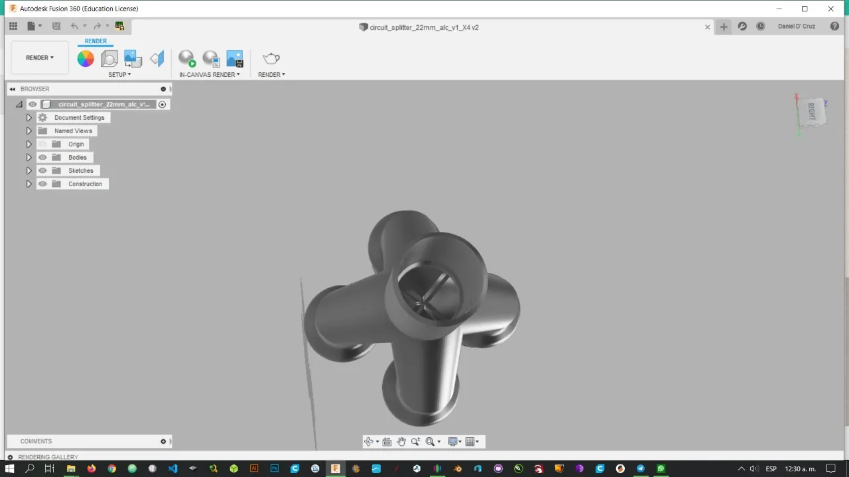The height and width of the screenshot is (477, 849).
Task: Toggle visibility of the root component
Action: [x=33, y=105]
